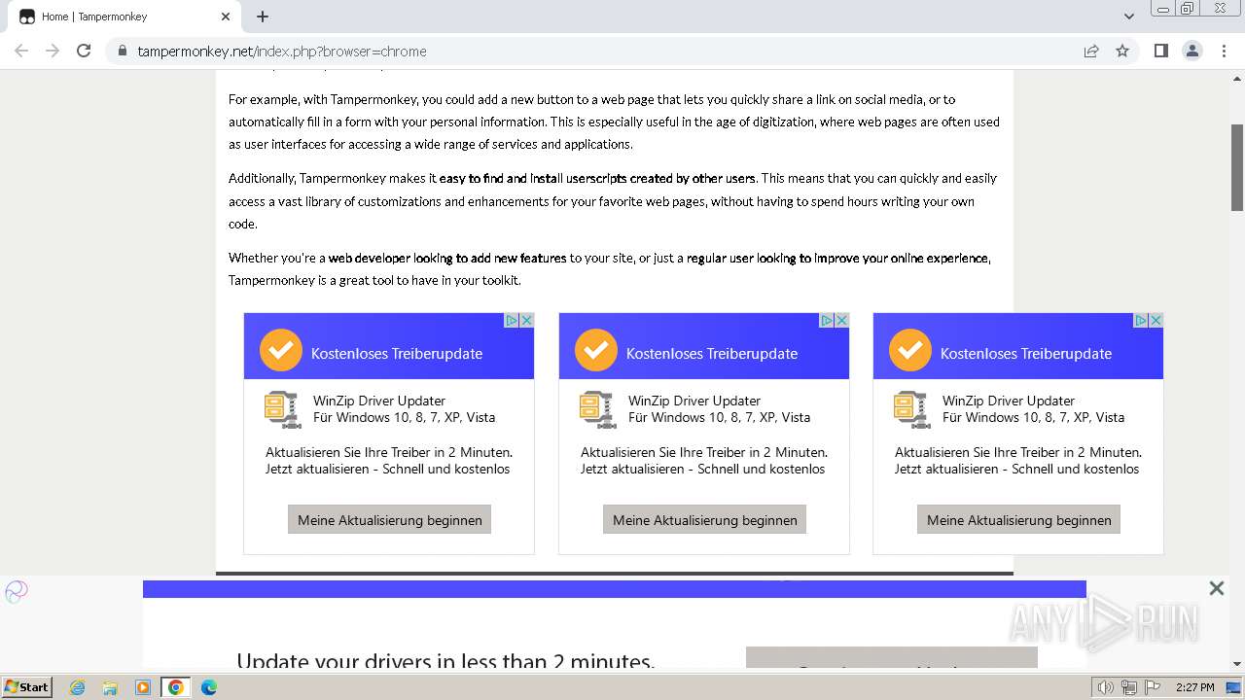
Task: Click scrollbar down arrow
Action: click(x=1237, y=664)
